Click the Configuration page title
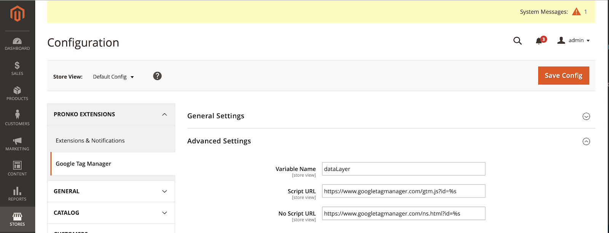The image size is (609, 233). tap(83, 43)
